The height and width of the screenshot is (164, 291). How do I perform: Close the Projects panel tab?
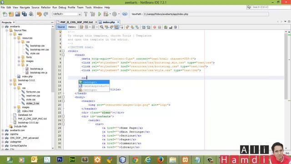tap(14, 22)
